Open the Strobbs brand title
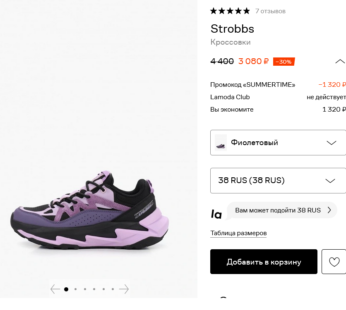346x310 pixels. coord(232,29)
